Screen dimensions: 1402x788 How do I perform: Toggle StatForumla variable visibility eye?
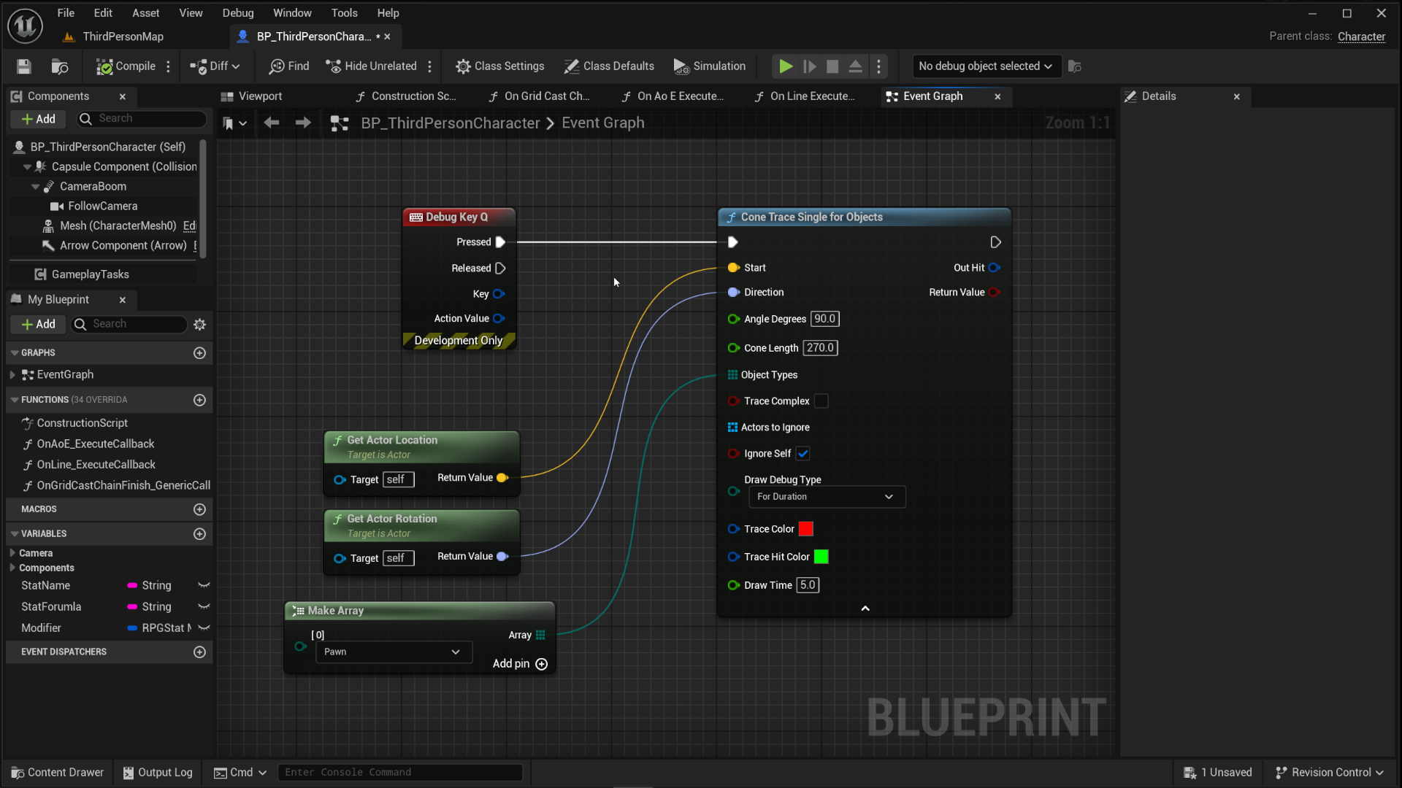(204, 607)
